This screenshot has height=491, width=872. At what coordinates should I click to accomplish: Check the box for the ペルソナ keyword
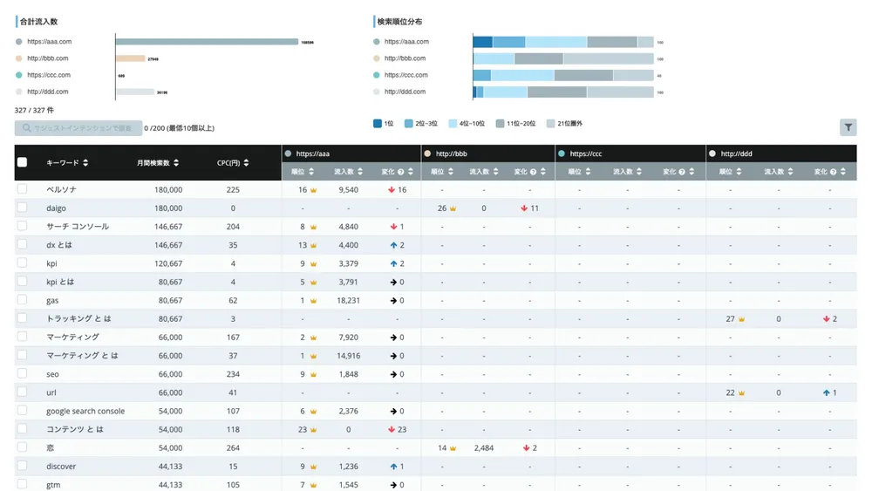pos(23,189)
